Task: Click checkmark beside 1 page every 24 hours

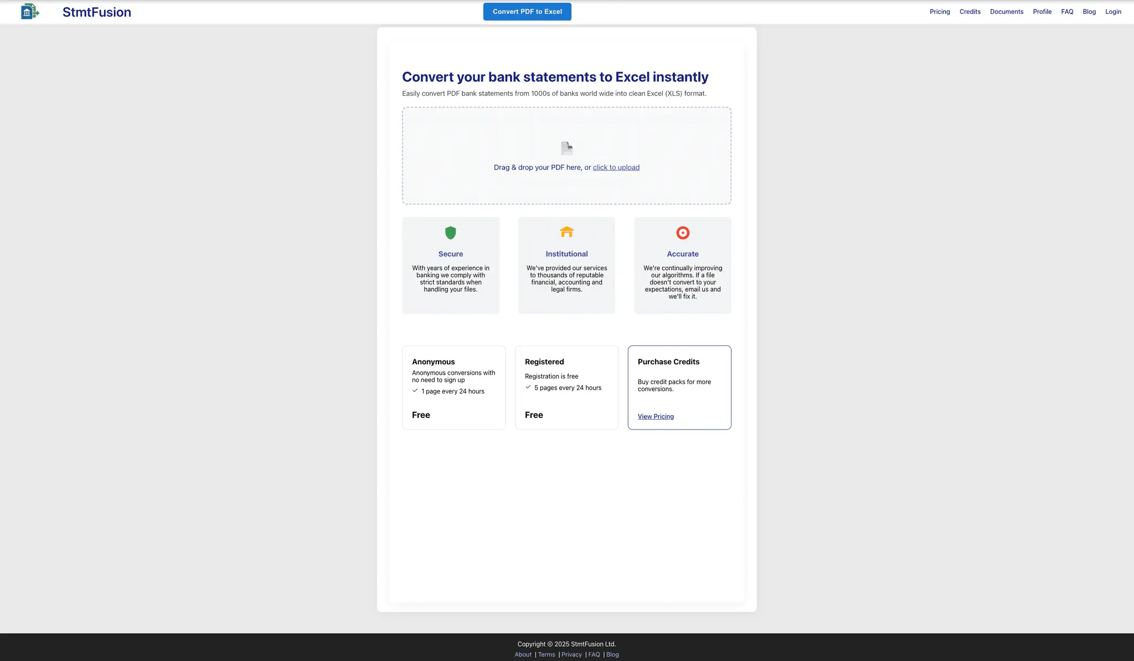Action: coord(415,390)
